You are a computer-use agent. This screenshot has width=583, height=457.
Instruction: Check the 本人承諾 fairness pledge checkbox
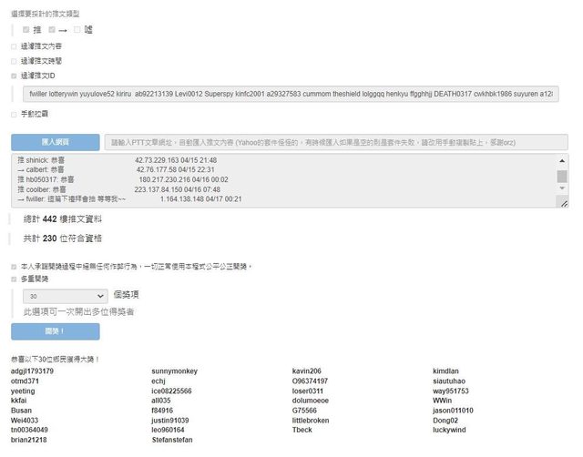tap(14, 267)
